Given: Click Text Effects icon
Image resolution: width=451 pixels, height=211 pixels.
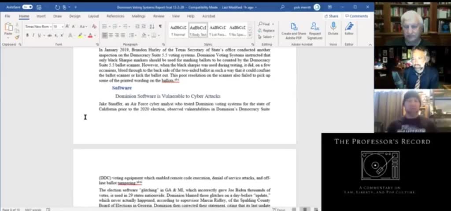Looking at the screenshot, I should 70,35.
